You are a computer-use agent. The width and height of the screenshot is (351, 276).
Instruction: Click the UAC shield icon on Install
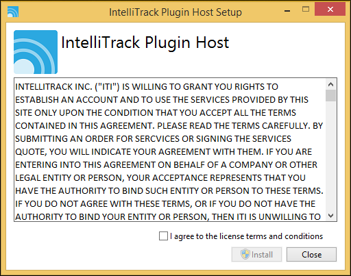click(245, 254)
